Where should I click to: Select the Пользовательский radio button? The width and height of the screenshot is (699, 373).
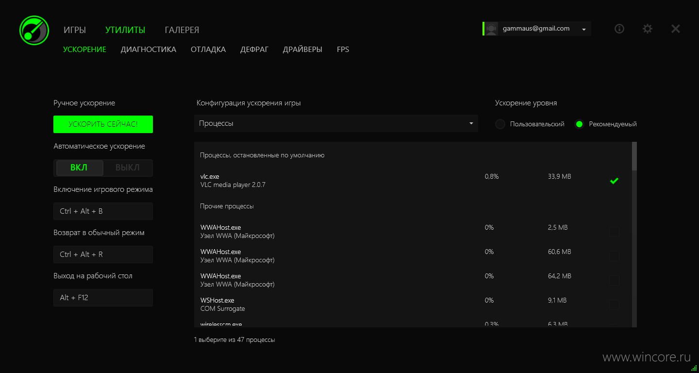500,124
